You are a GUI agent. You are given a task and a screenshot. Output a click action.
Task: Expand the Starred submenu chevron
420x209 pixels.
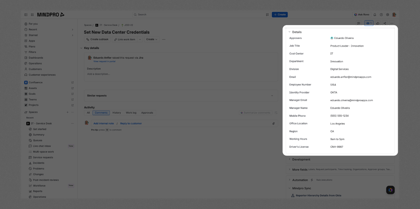coord(72,35)
